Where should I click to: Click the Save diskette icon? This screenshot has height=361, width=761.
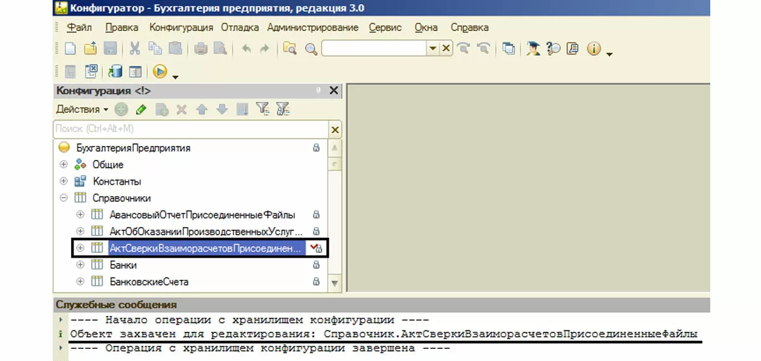[109, 48]
